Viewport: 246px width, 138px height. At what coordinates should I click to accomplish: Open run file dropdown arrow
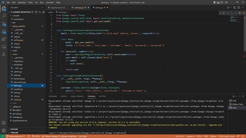click(231, 8)
